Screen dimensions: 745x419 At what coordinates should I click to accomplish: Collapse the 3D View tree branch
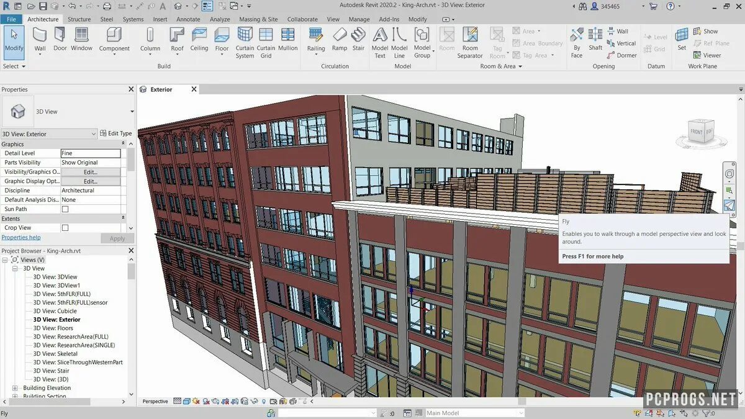(x=15, y=269)
